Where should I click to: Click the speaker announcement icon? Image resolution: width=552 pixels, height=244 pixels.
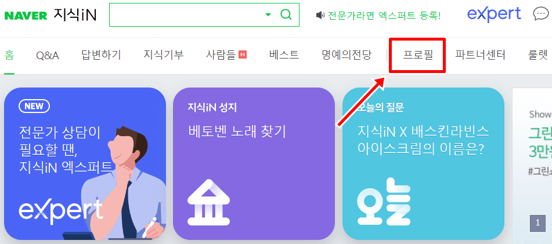point(320,15)
